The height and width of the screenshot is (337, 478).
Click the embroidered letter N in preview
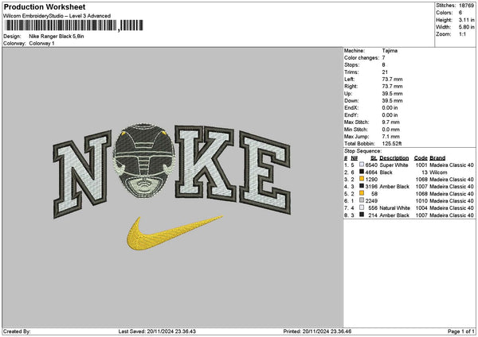[x=82, y=175]
